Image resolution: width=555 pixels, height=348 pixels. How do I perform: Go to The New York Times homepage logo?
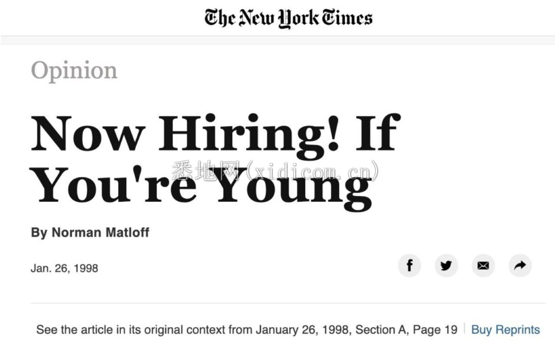tap(288, 18)
